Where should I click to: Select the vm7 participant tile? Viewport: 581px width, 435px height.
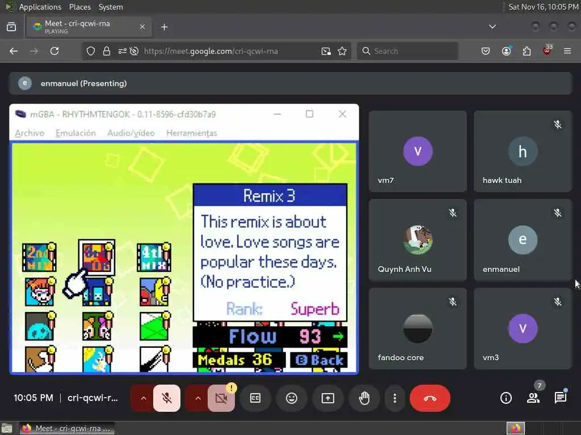coord(418,151)
